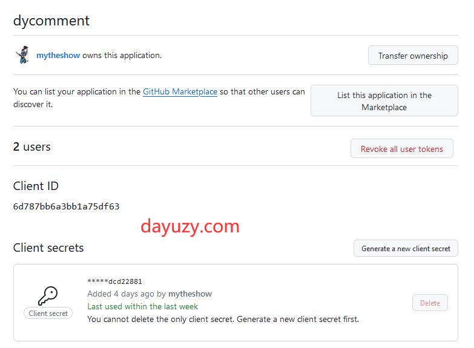This screenshot has height=348, width=474.
Task: Click the 2 users count heading
Action: pos(32,147)
